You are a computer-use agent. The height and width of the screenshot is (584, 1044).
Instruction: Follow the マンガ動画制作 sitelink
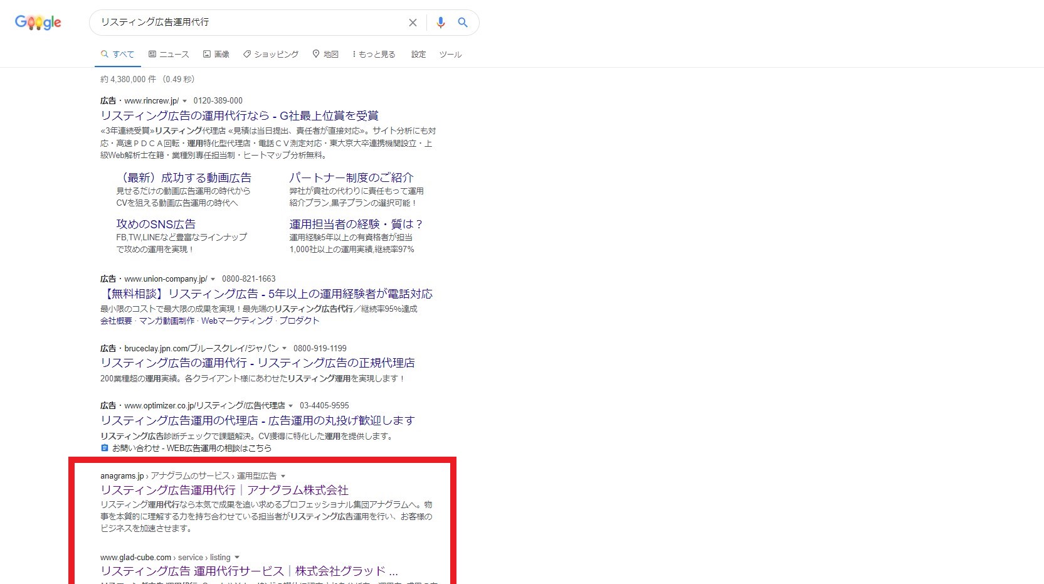[x=167, y=321]
